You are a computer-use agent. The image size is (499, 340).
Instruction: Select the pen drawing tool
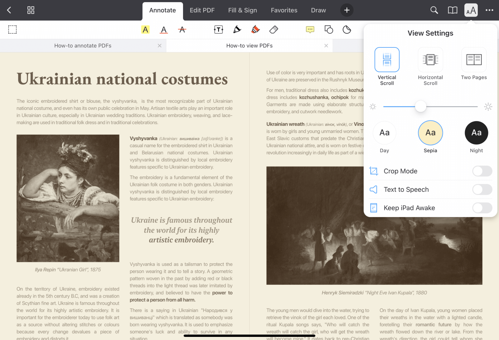(x=237, y=30)
